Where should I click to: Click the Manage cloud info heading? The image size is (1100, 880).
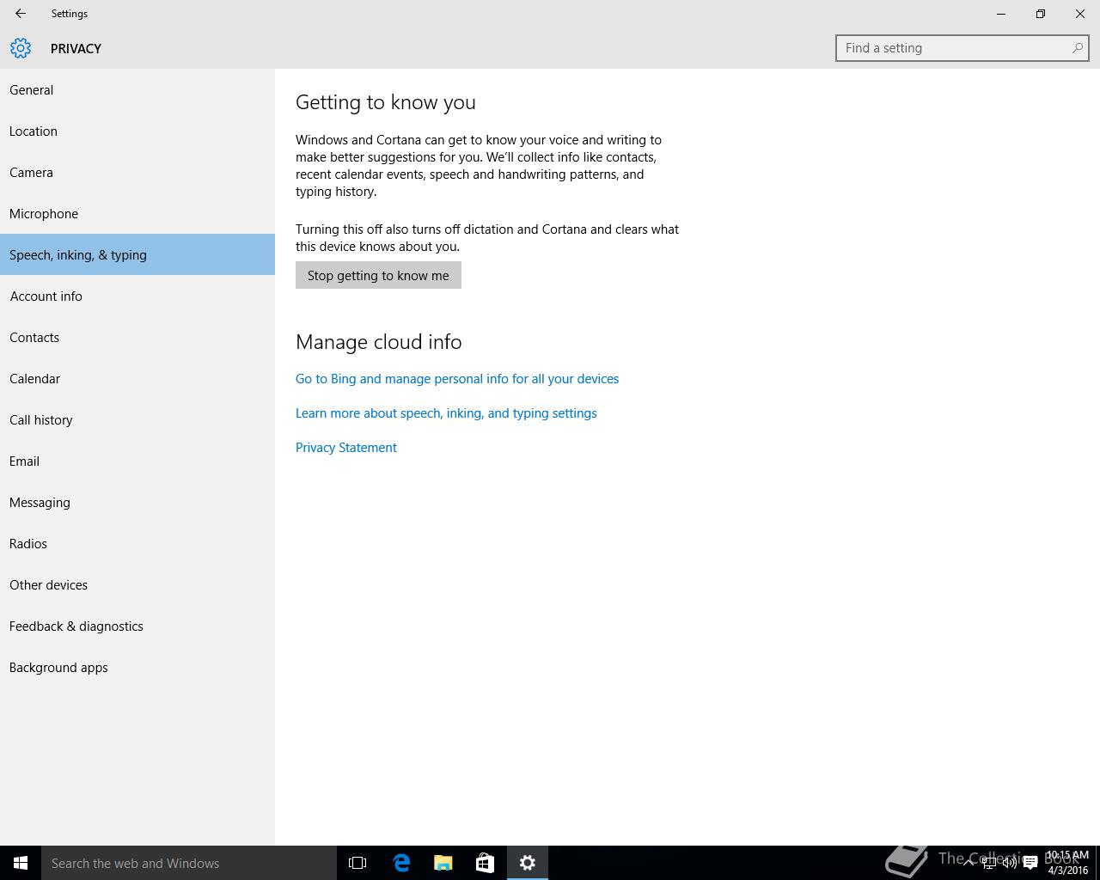pyautogui.click(x=379, y=342)
